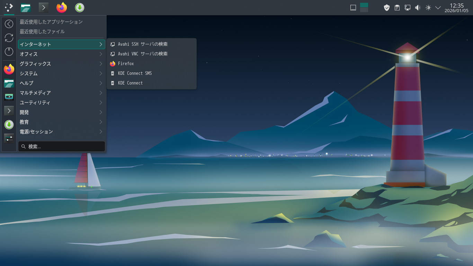Select the インターネット category
The height and width of the screenshot is (266, 473).
[62, 44]
